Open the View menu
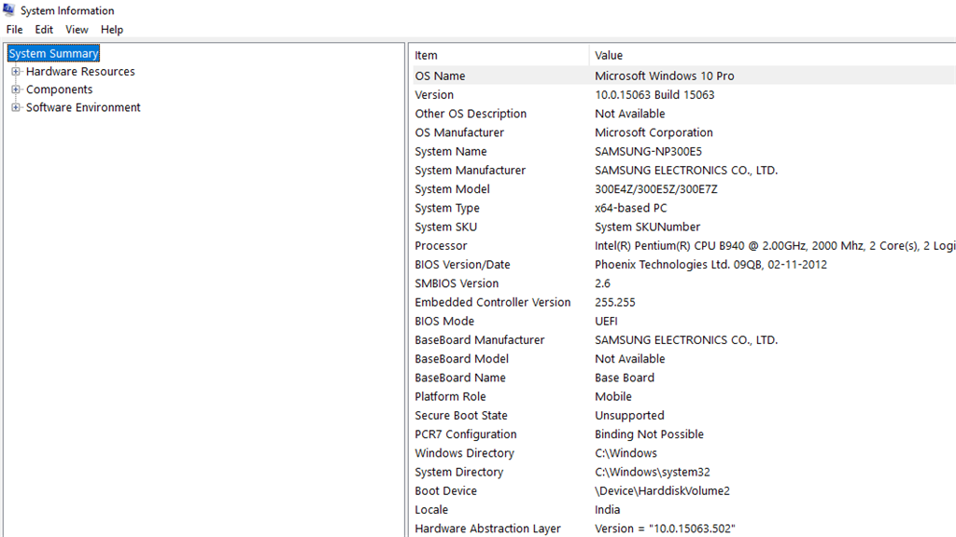This screenshot has width=956, height=537. [77, 29]
